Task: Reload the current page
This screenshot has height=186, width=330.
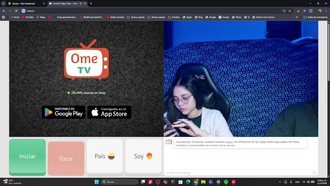Action: point(16,11)
